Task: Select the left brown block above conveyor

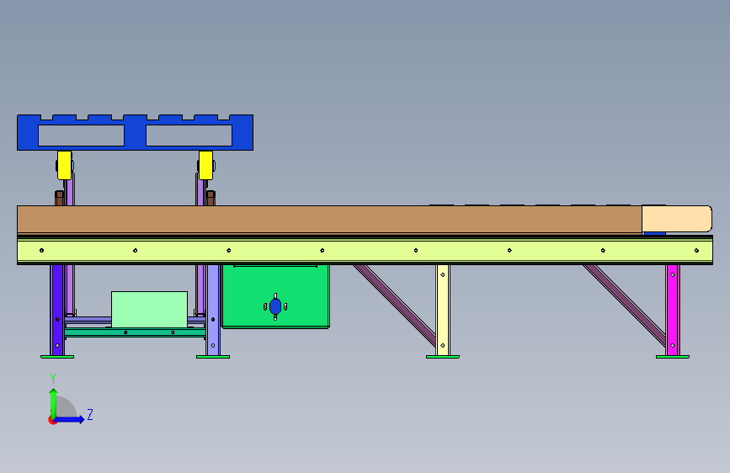Action: coord(59,198)
